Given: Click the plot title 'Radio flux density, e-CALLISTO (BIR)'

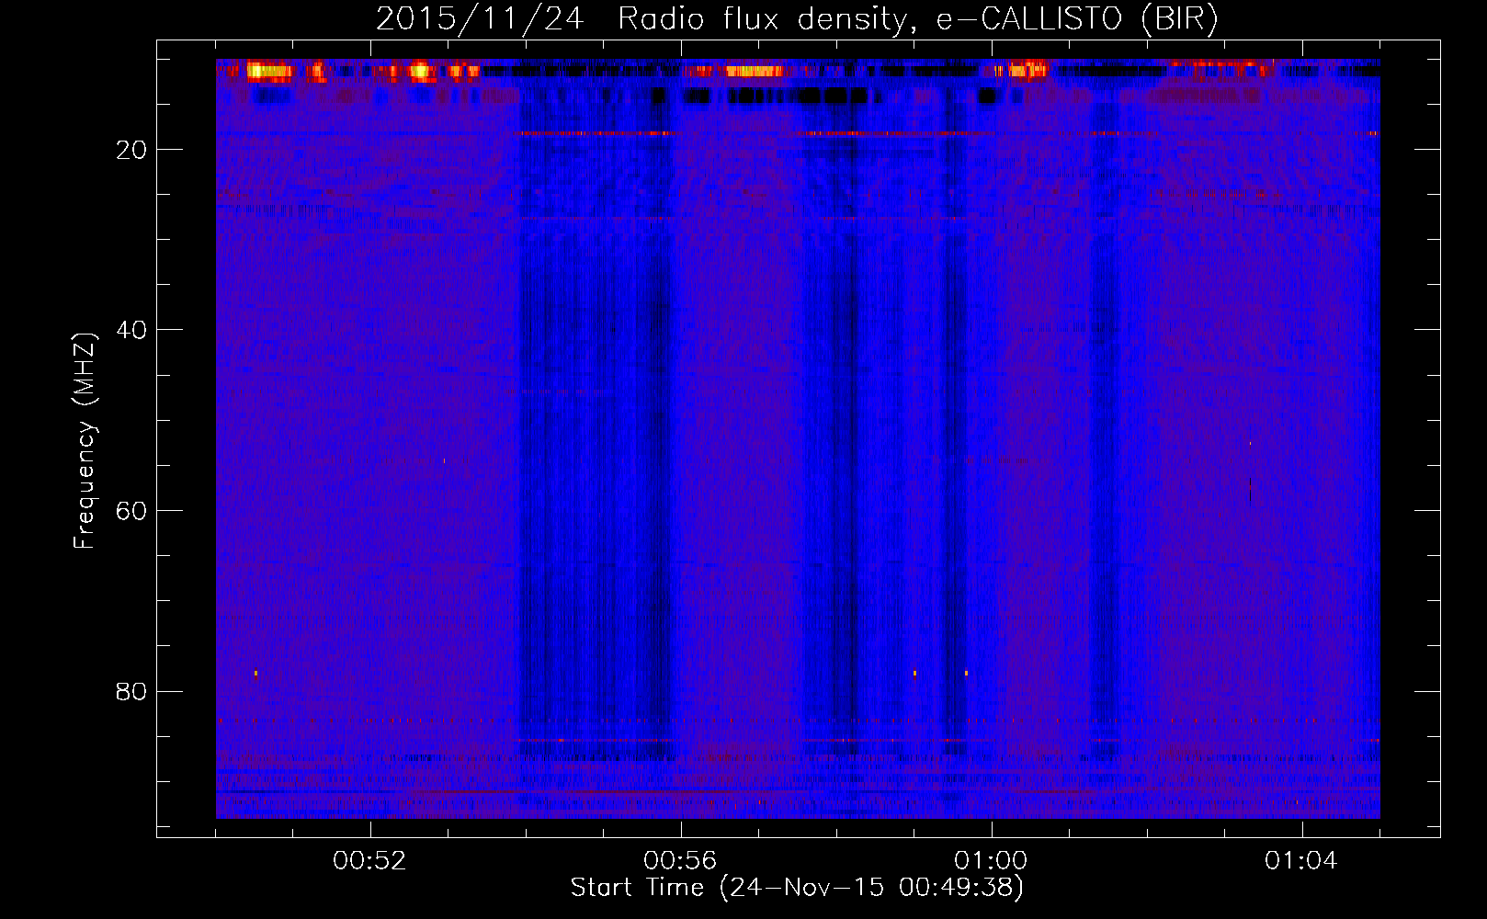Looking at the screenshot, I should pos(918,18).
